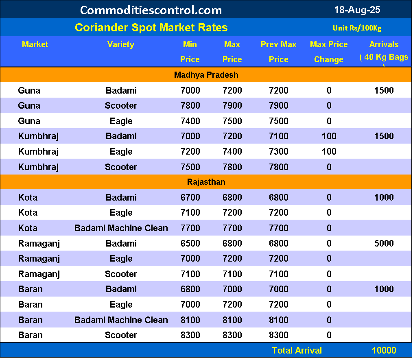Click the Commoditiescontrol.com site title
The height and width of the screenshot is (358, 413).
[151, 10]
